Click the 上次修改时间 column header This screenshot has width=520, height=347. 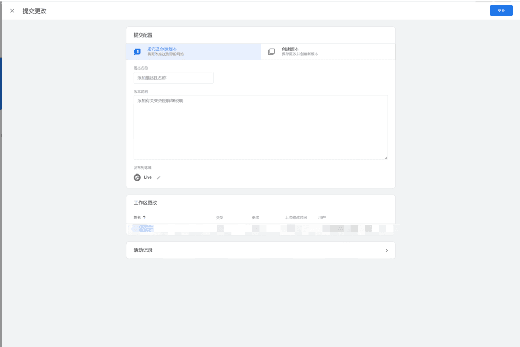296,218
